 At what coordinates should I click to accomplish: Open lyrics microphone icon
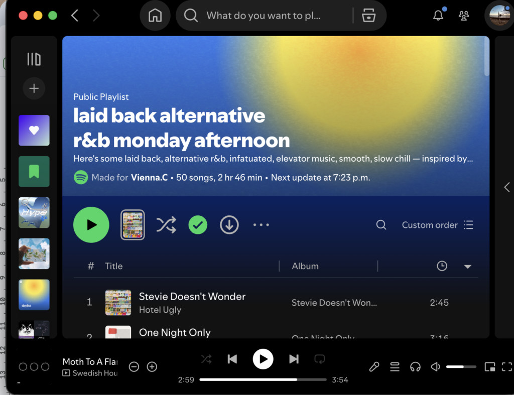point(374,366)
